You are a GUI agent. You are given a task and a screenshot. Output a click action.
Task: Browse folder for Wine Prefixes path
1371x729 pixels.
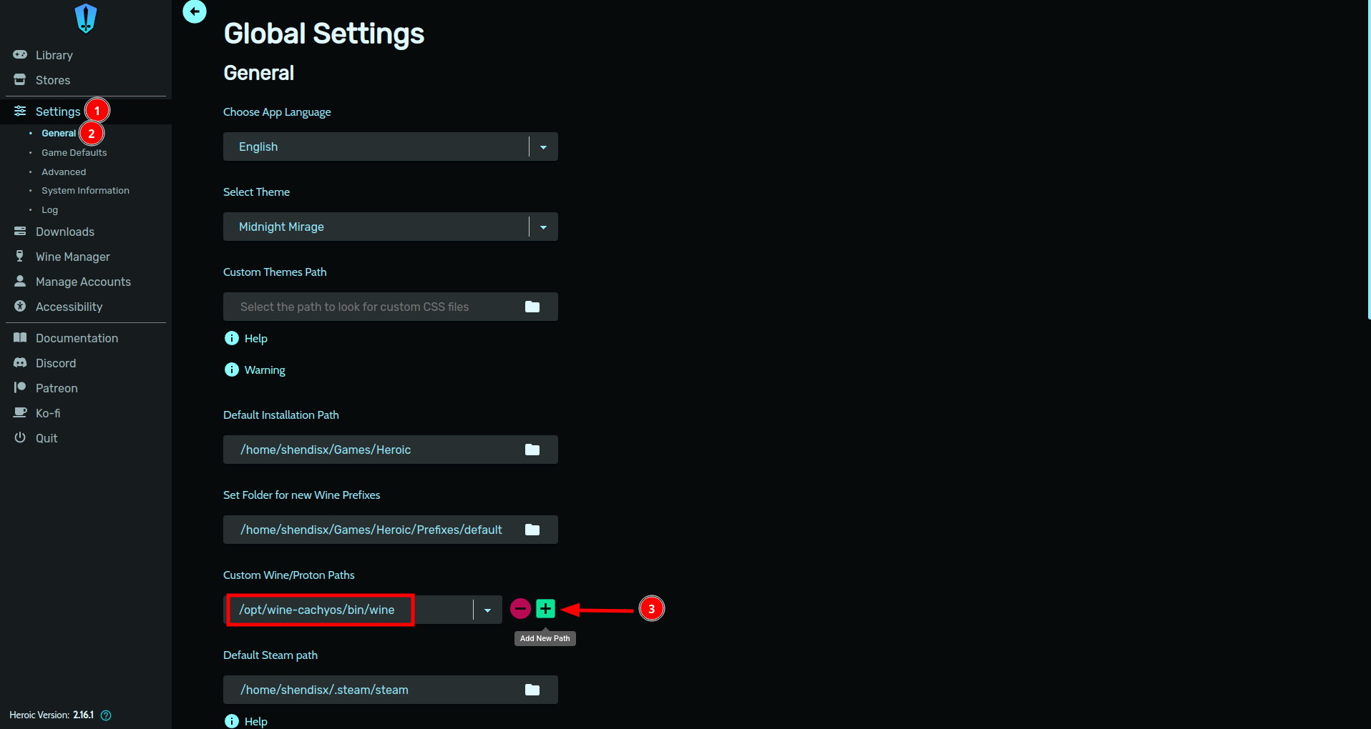[532, 530]
